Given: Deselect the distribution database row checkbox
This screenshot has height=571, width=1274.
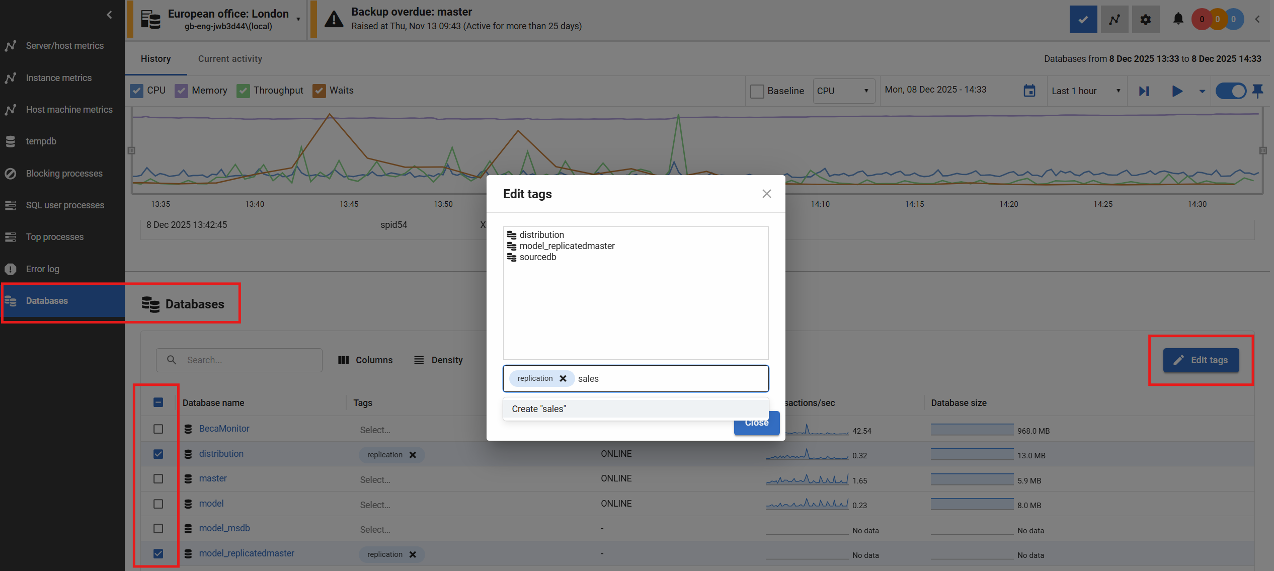Looking at the screenshot, I should (x=158, y=454).
